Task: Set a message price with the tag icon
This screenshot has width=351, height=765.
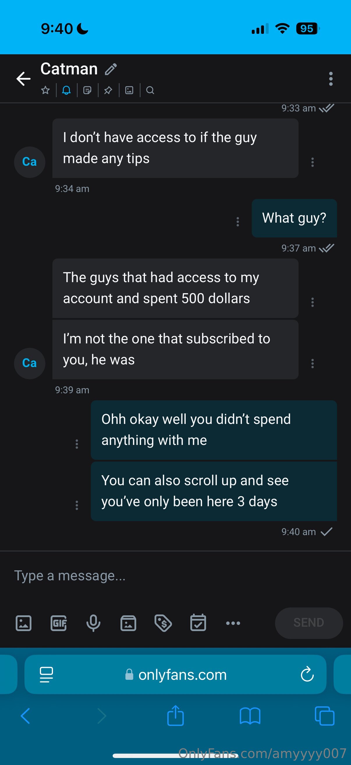Action: click(x=163, y=623)
